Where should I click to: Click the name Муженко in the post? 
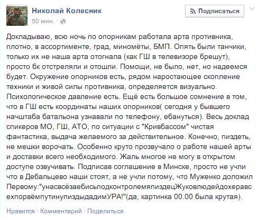click(205, 176)
